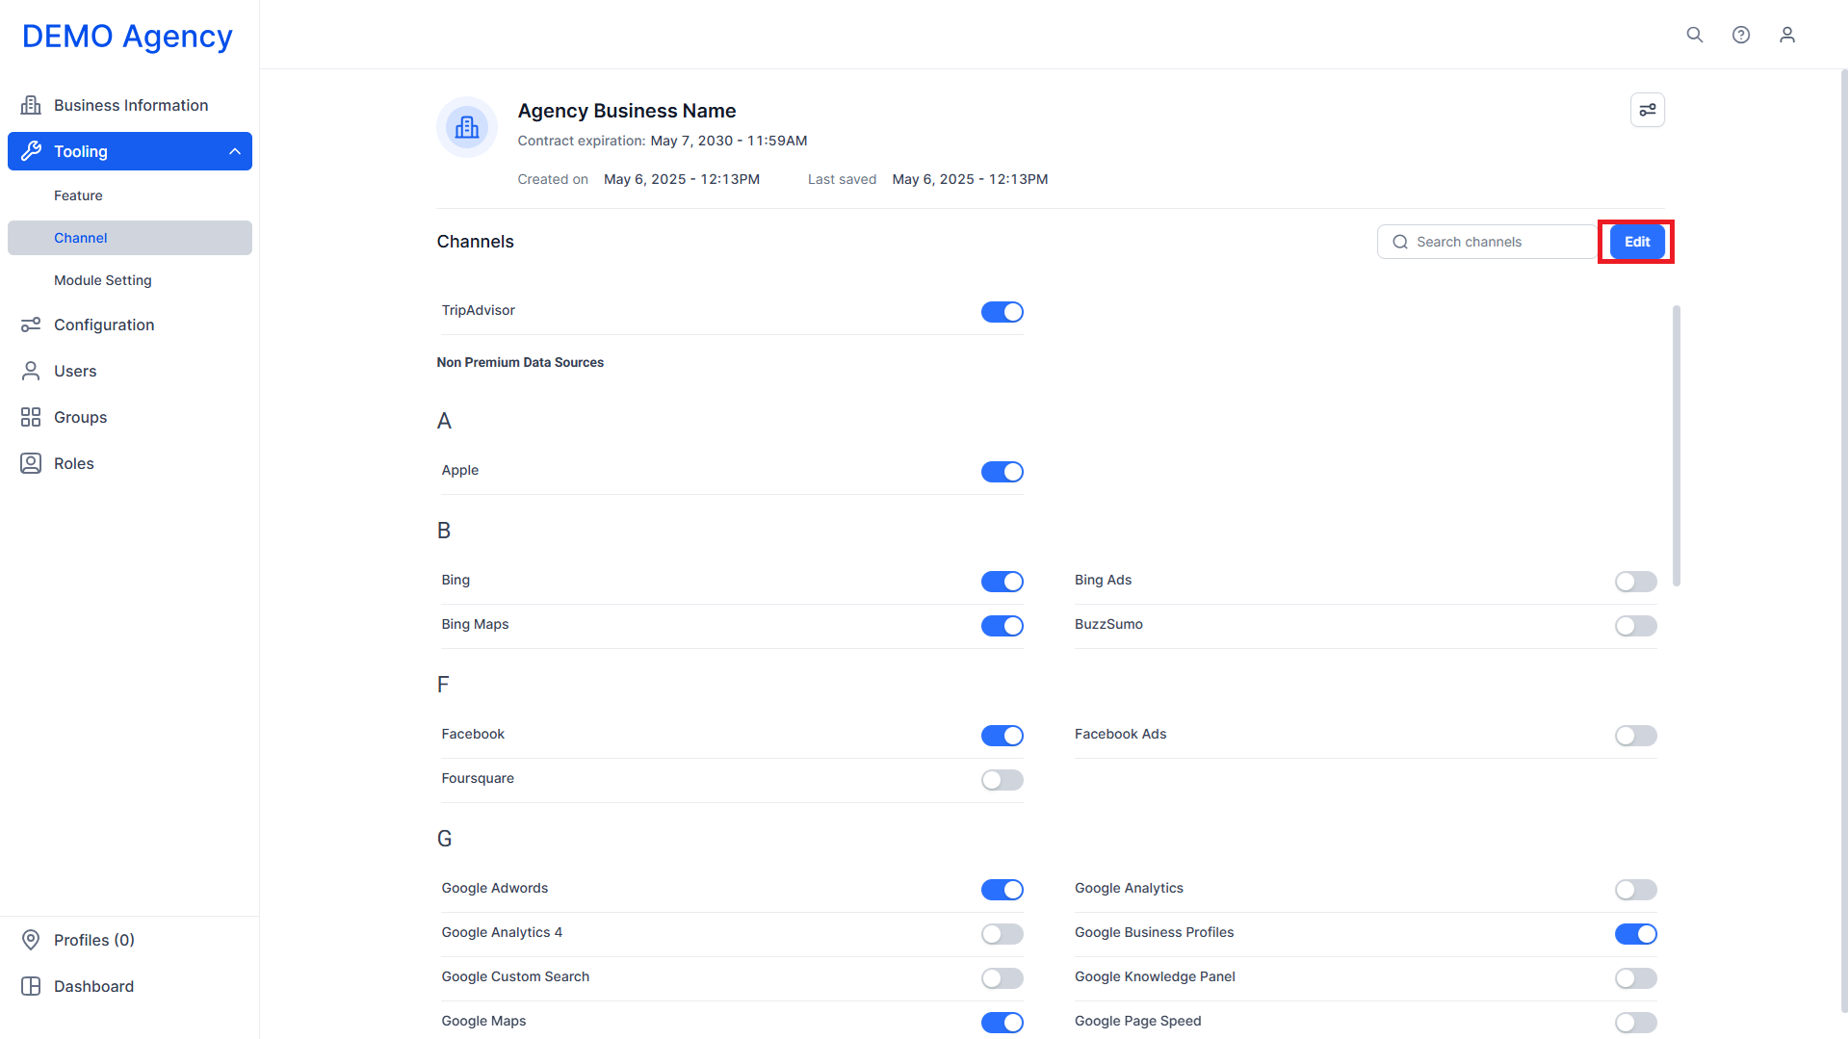Open the Dashboard link
The width and height of the screenshot is (1848, 1039).
[130, 986]
